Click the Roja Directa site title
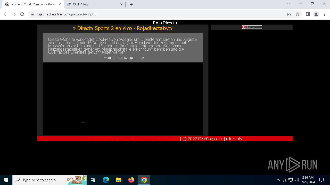 click(x=165, y=23)
